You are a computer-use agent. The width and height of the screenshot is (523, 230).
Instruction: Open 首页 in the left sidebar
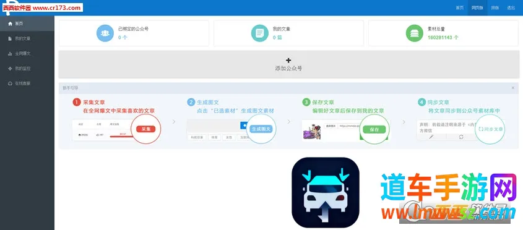(27, 23)
